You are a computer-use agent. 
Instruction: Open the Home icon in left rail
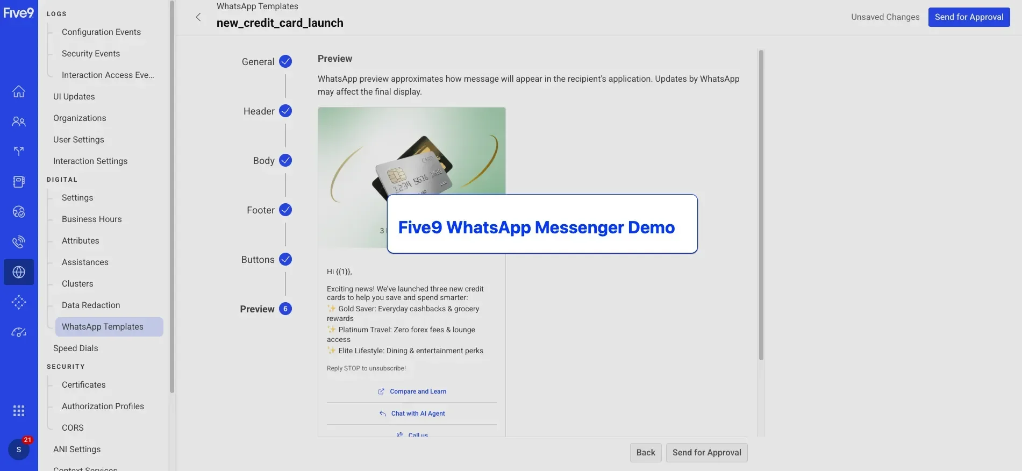tap(19, 91)
